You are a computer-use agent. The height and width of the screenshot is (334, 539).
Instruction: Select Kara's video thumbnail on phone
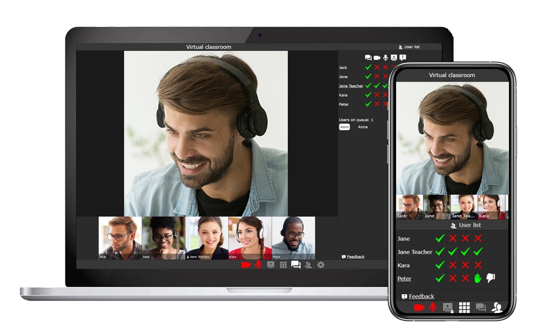(x=492, y=207)
